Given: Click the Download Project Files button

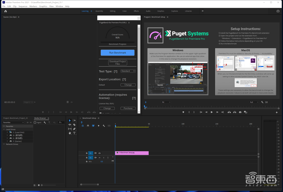Looking at the screenshot, I should (118, 63).
